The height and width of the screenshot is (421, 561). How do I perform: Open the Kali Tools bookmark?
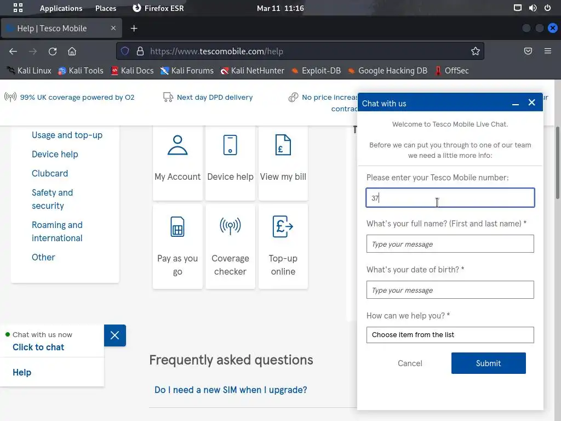click(x=81, y=71)
